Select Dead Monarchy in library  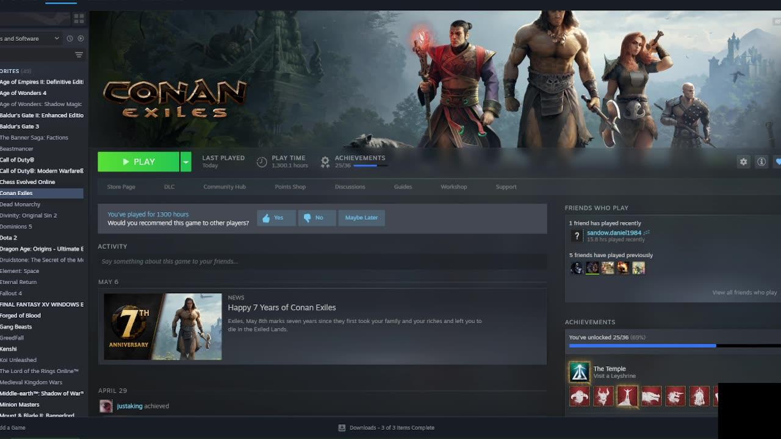point(20,205)
